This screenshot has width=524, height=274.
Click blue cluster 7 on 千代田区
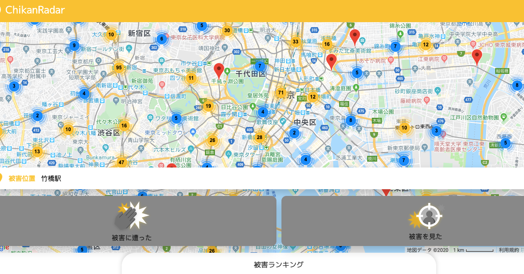tap(260, 66)
